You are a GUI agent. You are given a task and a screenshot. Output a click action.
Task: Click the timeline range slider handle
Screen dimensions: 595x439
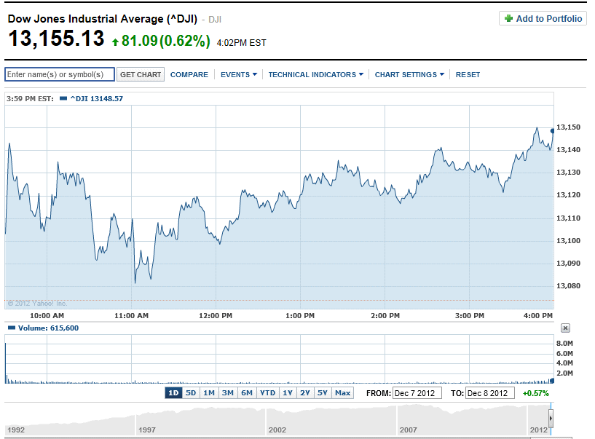(551, 420)
